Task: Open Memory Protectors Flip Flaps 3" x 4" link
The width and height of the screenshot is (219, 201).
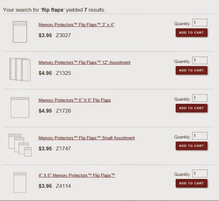Action: point(76,25)
